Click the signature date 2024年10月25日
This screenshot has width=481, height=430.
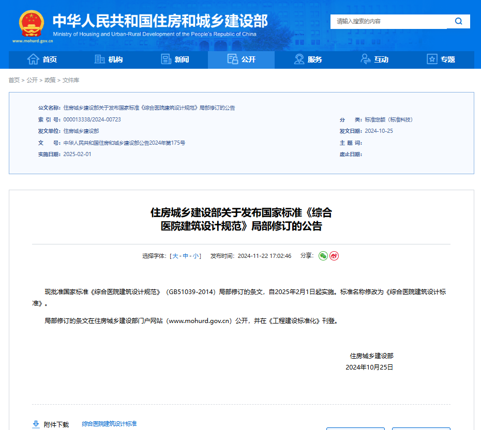point(369,367)
